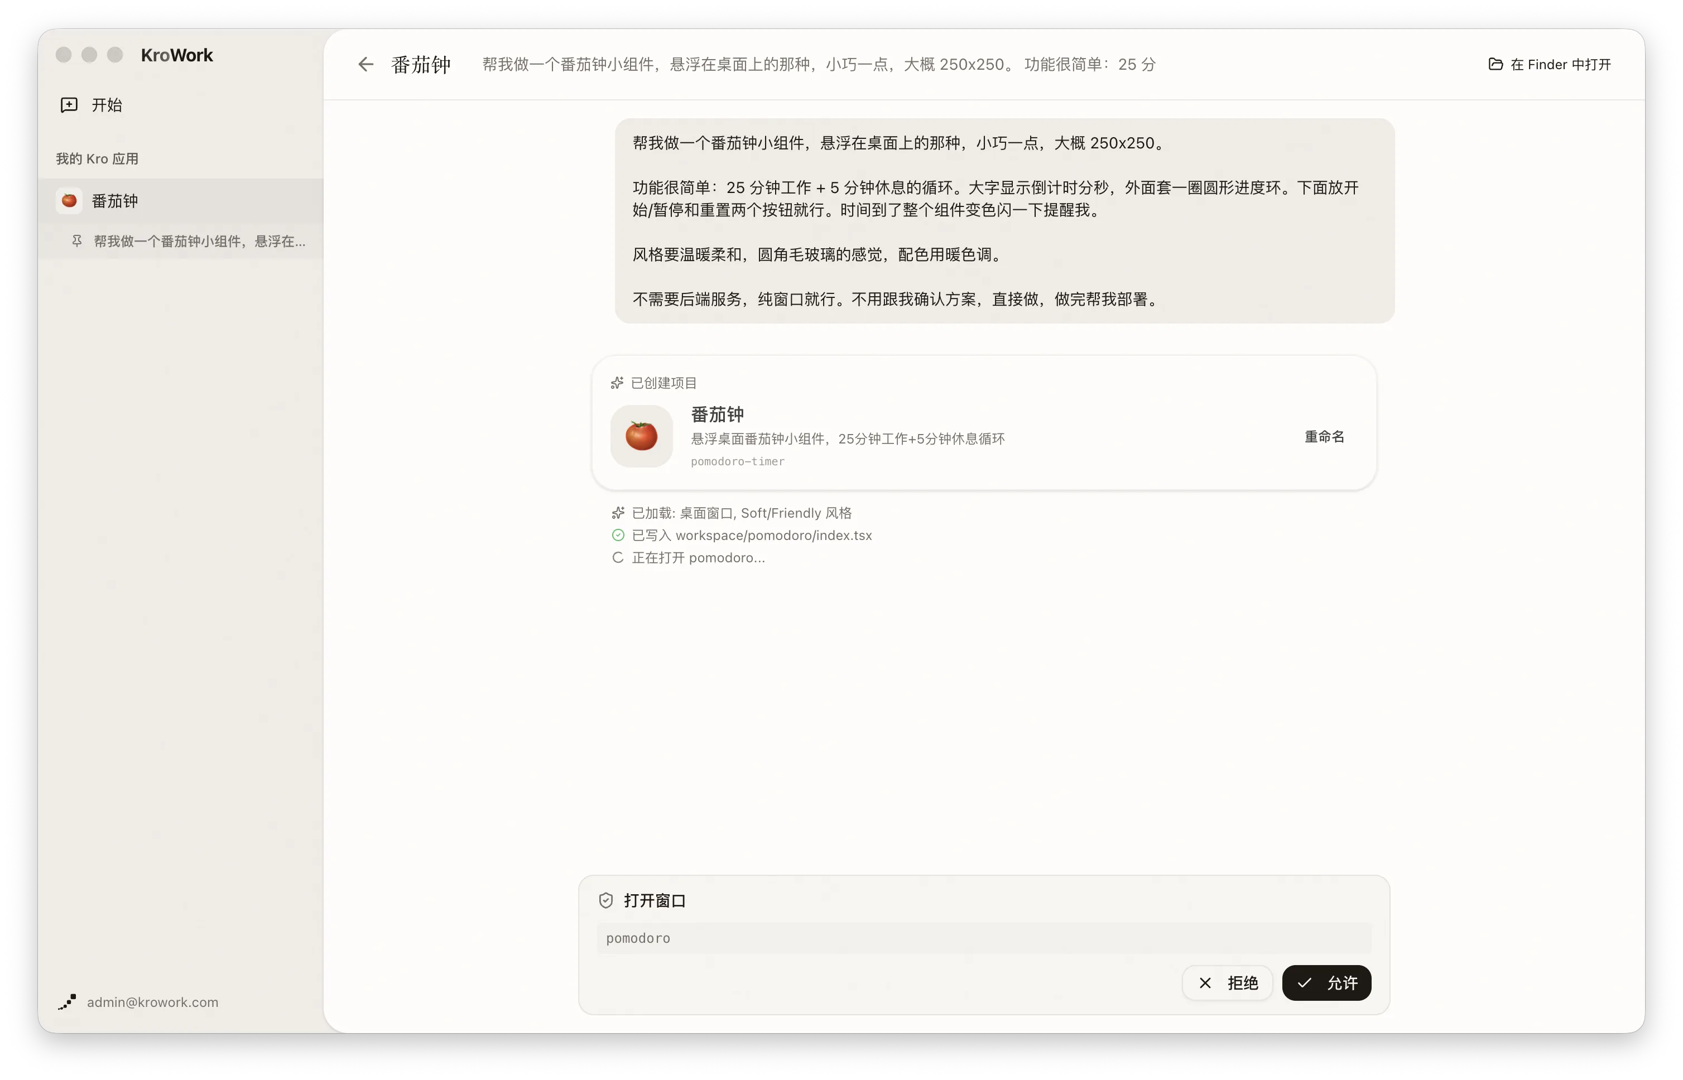Viewport: 1683px width, 1080px height.
Task: Click the project slug pomodoro-timer
Action: point(737,461)
